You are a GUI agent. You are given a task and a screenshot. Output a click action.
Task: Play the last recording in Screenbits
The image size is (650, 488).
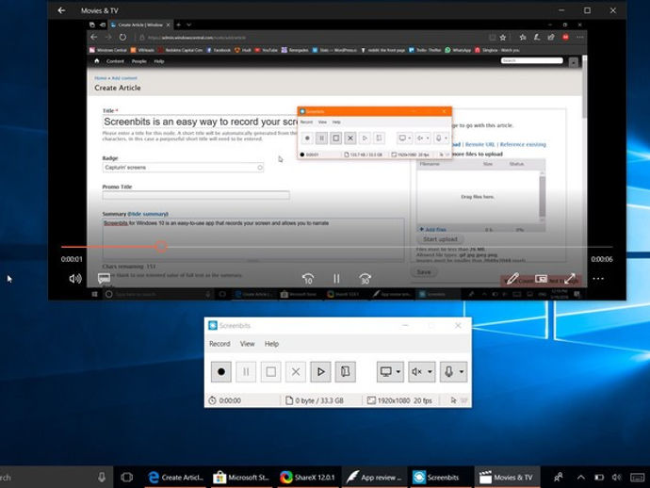pyautogui.click(x=320, y=371)
